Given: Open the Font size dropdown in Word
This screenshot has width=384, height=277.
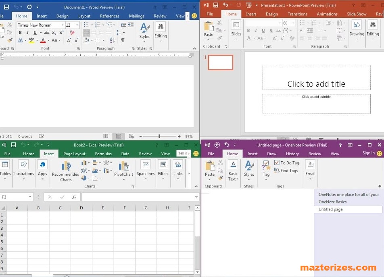Looking at the screenshot, I should pyautogui.click(x=77, y=25).
